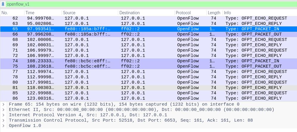Click destination 127.0.0.1 in packet 85

click(x=133, y=93)
